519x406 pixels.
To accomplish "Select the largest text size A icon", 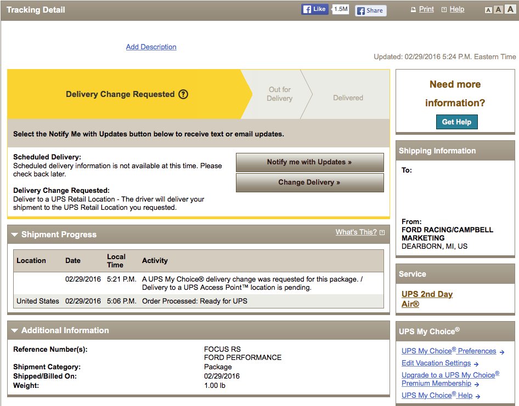I will (510, 9).
